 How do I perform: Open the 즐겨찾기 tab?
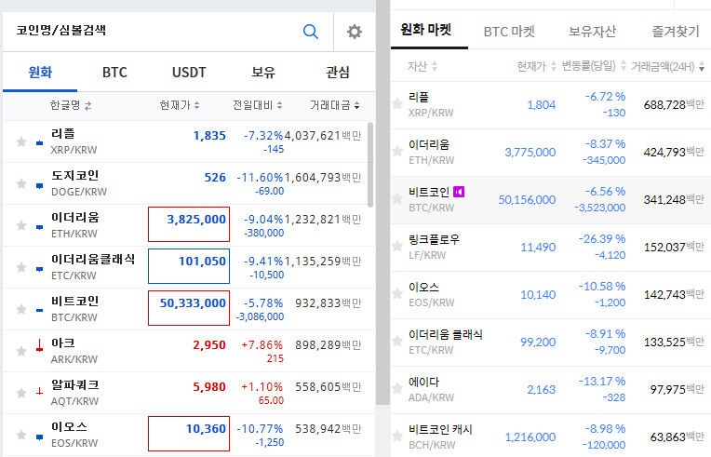pos(674,31)
